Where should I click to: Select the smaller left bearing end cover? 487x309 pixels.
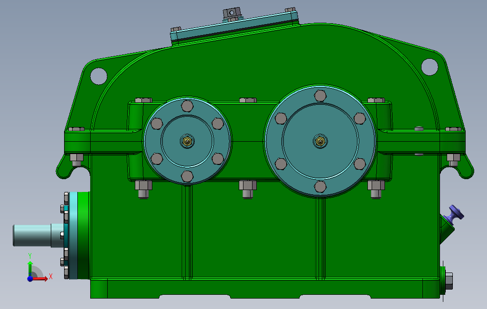[187, 141]
